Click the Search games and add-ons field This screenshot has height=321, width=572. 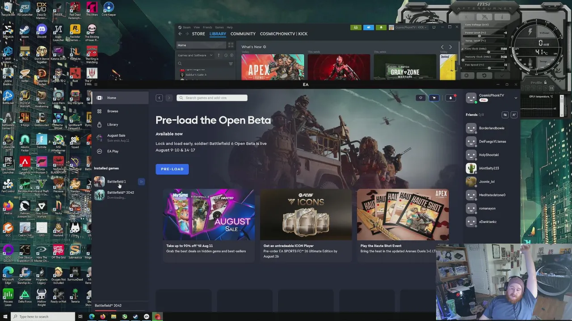212,98
